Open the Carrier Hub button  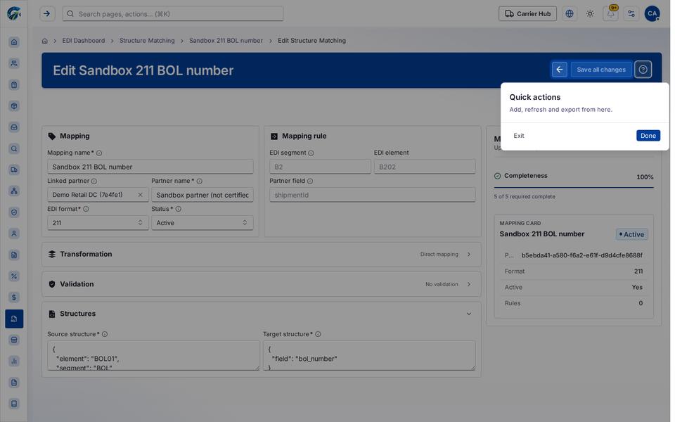coord(528,14)
